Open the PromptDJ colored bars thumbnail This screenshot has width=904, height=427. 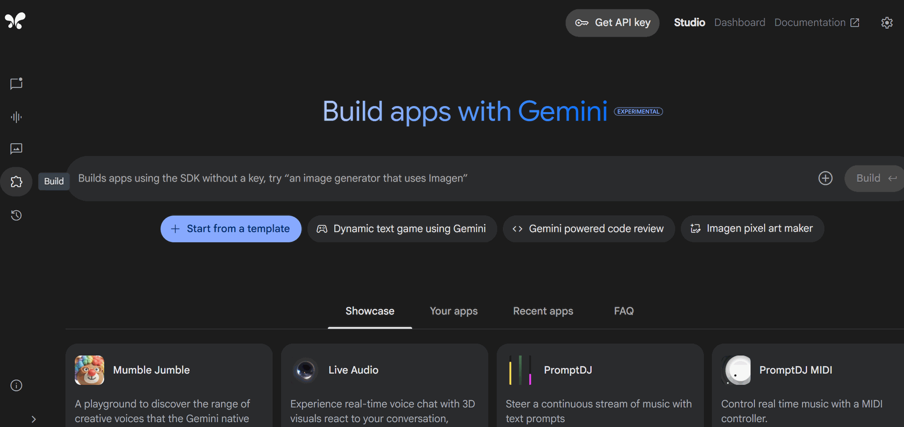click(520, 370)
